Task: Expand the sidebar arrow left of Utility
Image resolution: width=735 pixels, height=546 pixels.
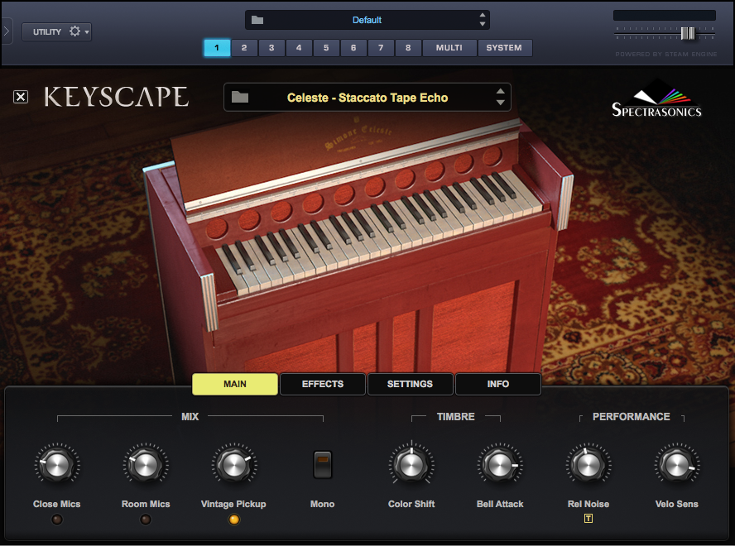Action: coord(6,31)
